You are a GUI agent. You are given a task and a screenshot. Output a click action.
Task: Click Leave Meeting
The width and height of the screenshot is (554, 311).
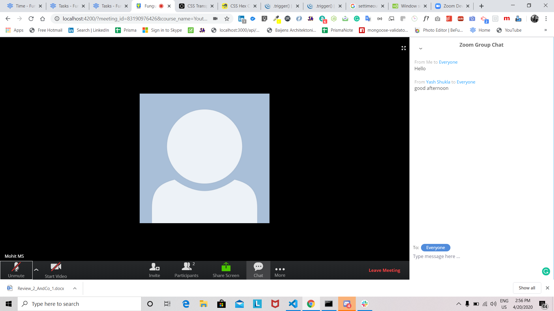tap(384, 270)
